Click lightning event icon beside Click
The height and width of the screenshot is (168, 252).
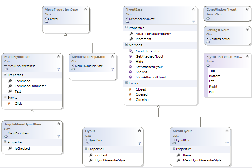(9, 104)
